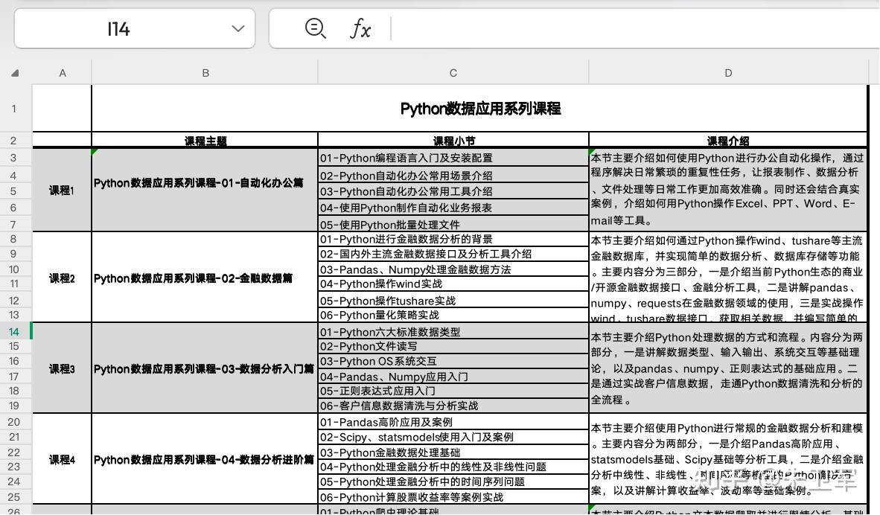Click the magnifier zoom-out icon
This screenshot has width=880, height=515.
click(316, 28)
